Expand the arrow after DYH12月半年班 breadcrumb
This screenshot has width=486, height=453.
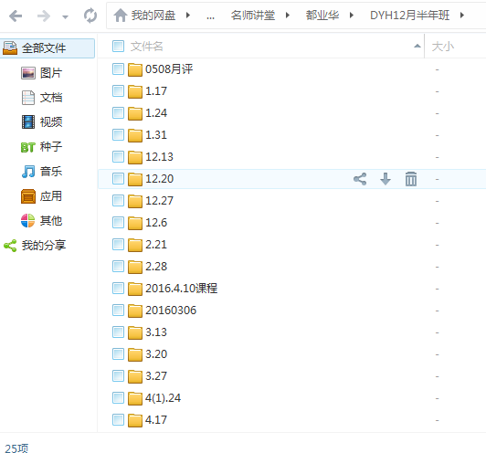click(462, 16)
